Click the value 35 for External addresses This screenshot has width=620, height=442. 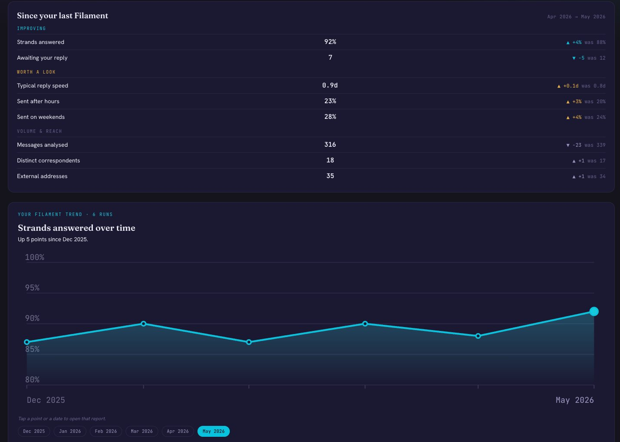(x=330, y=176)
